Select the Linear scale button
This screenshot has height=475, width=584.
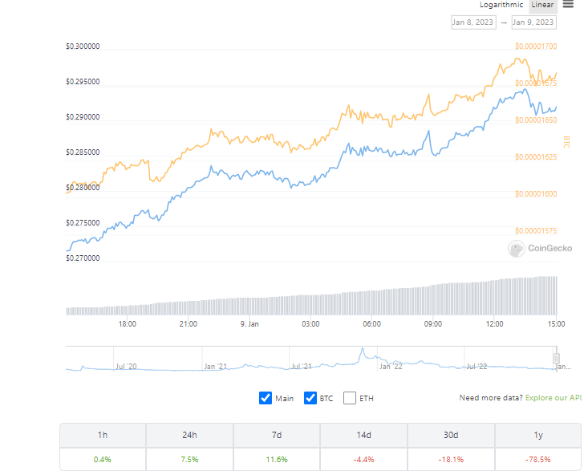[x=542, y=5]
